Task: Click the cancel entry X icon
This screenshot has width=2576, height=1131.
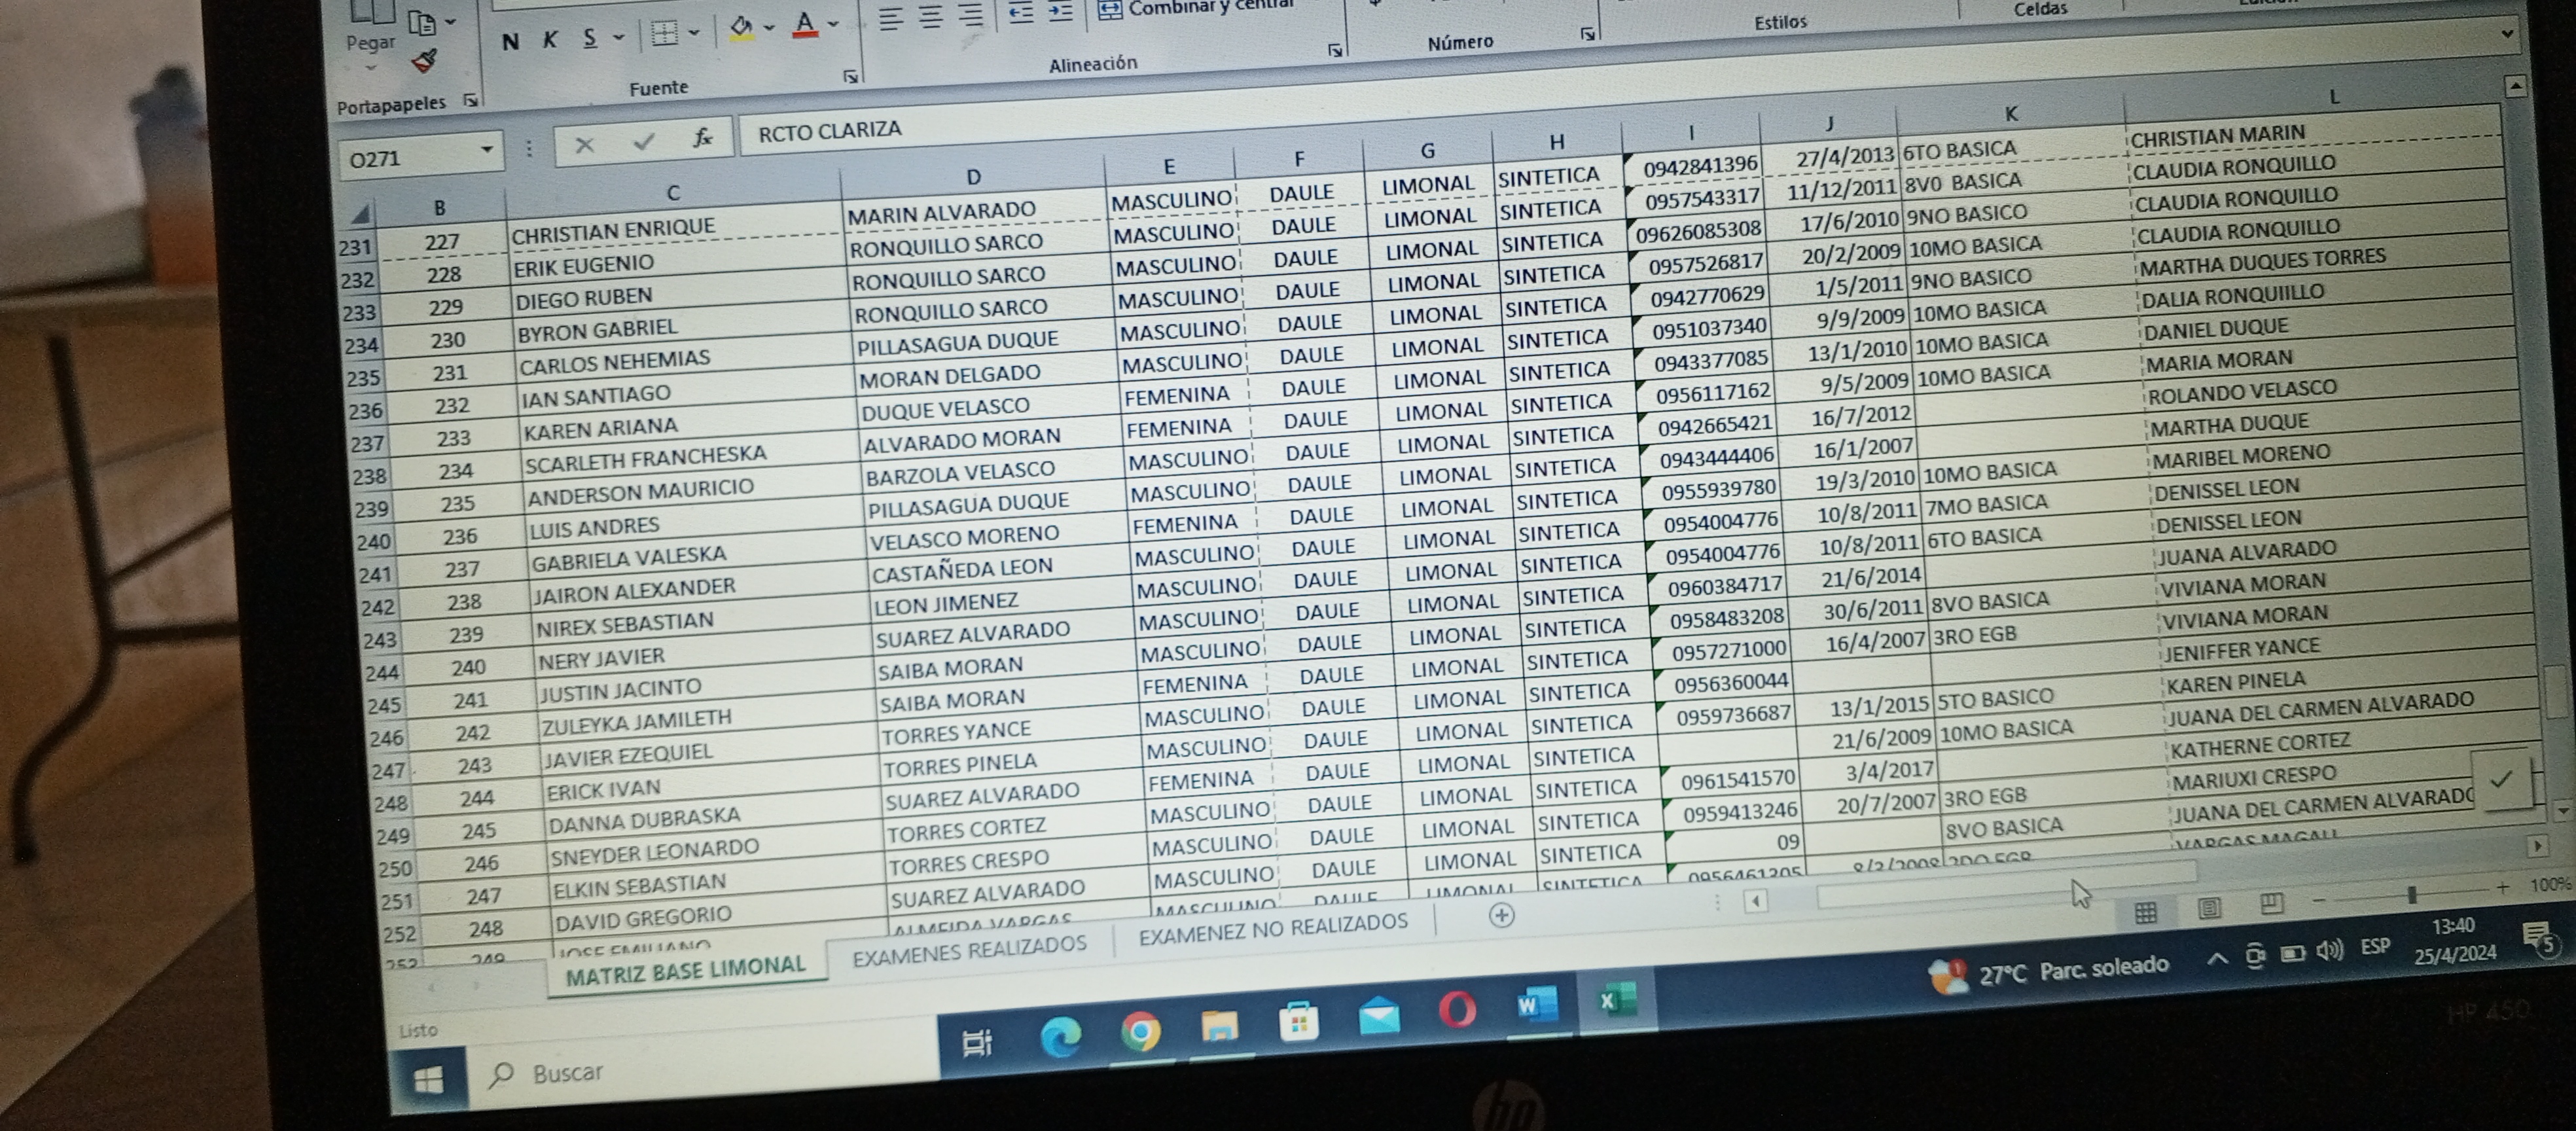Action: [585, 145]
